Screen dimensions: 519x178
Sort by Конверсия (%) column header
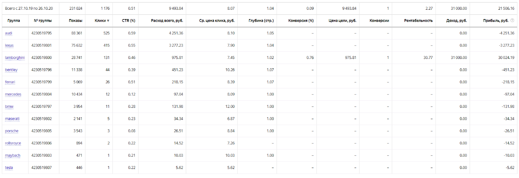pos(301,21)
